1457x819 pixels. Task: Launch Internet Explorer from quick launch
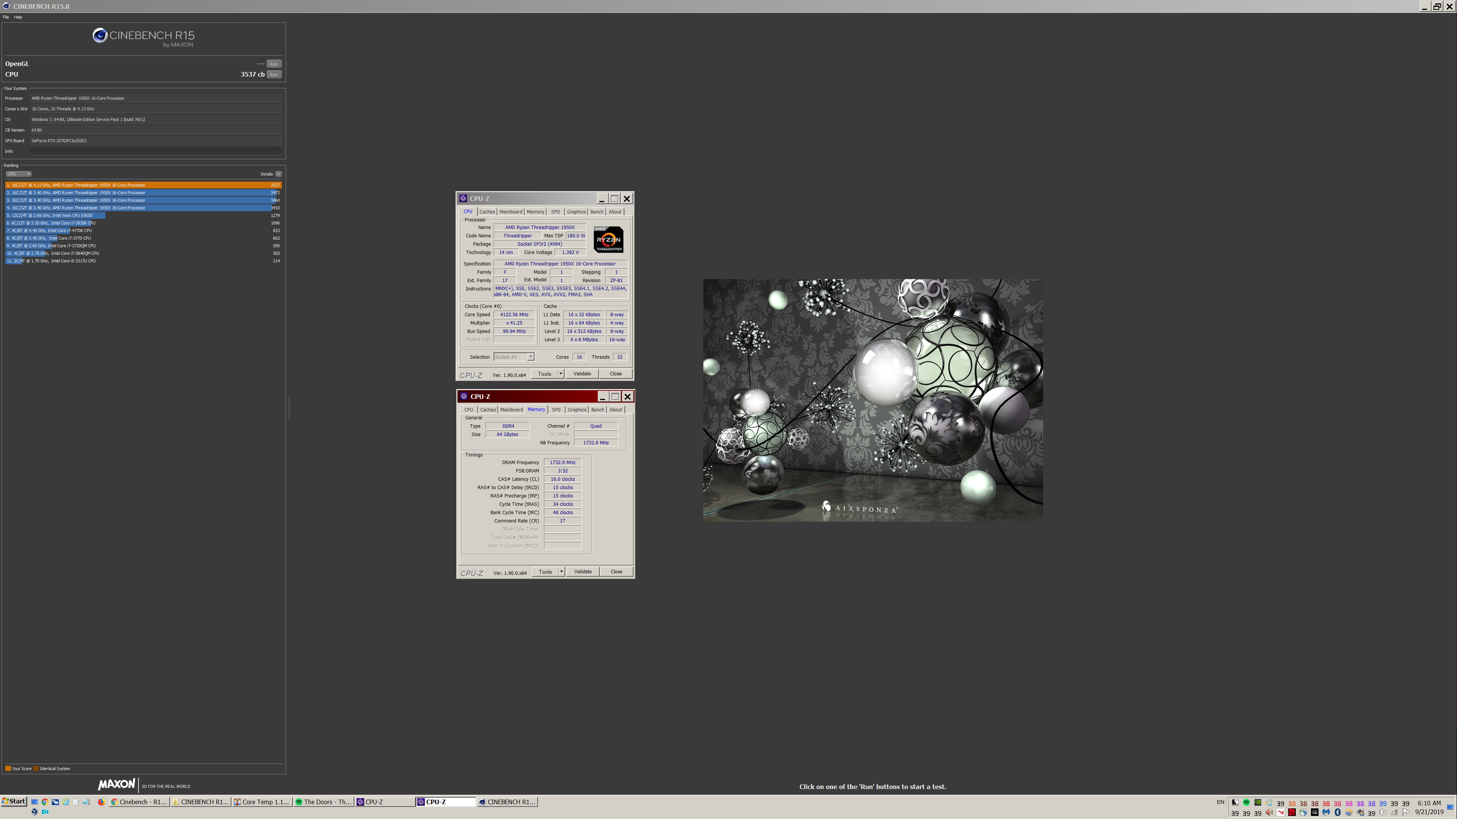tap(66, 802)
